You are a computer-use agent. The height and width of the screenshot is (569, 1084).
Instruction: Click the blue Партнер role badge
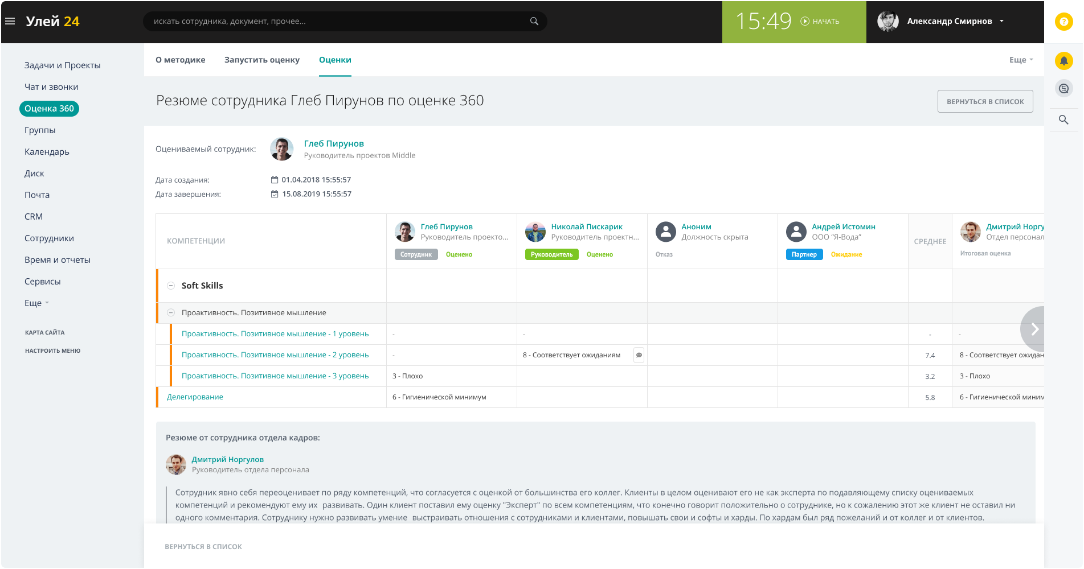[804, 254]
